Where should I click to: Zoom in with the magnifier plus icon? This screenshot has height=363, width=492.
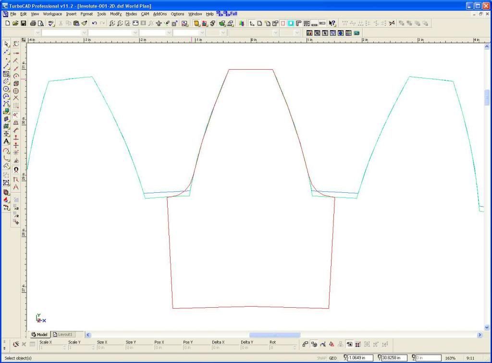(112, 23)
